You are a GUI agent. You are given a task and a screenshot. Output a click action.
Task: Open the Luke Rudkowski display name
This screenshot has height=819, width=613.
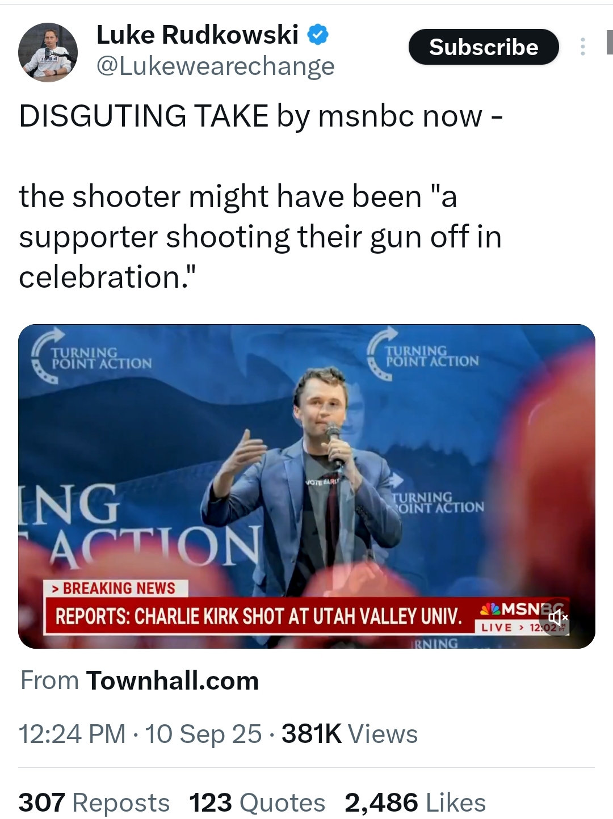[198, 35]
